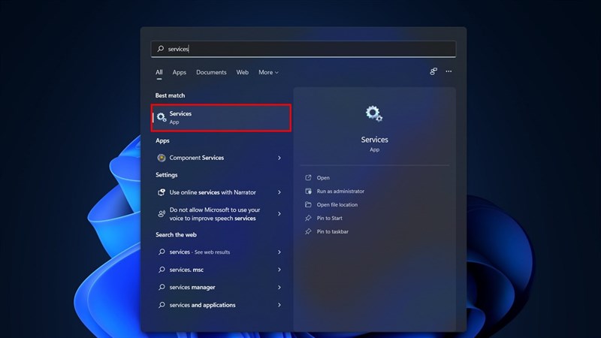Click search icon beside 'services - See web results'
The image size is (601, 338).
(162, 252)
